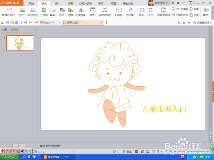This screenshot has width=214, height=160.
Task: Insert an Organization Chart (组织结构图)
Action: point(105,12)
